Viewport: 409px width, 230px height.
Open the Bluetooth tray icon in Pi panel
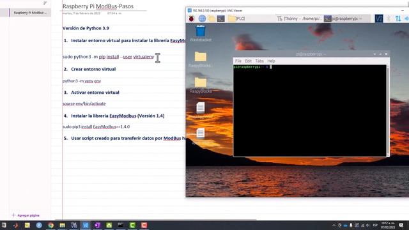pos(389,19)
